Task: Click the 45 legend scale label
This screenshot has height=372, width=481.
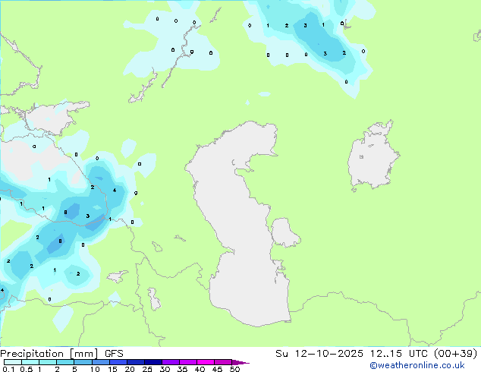Action: 217,369
